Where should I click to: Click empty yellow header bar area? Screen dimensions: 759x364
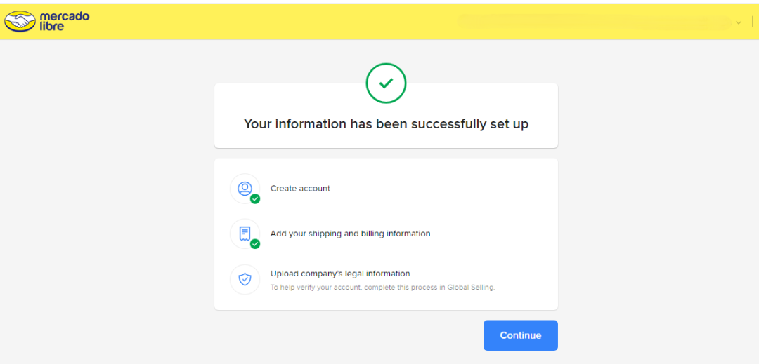pos(281,22)
